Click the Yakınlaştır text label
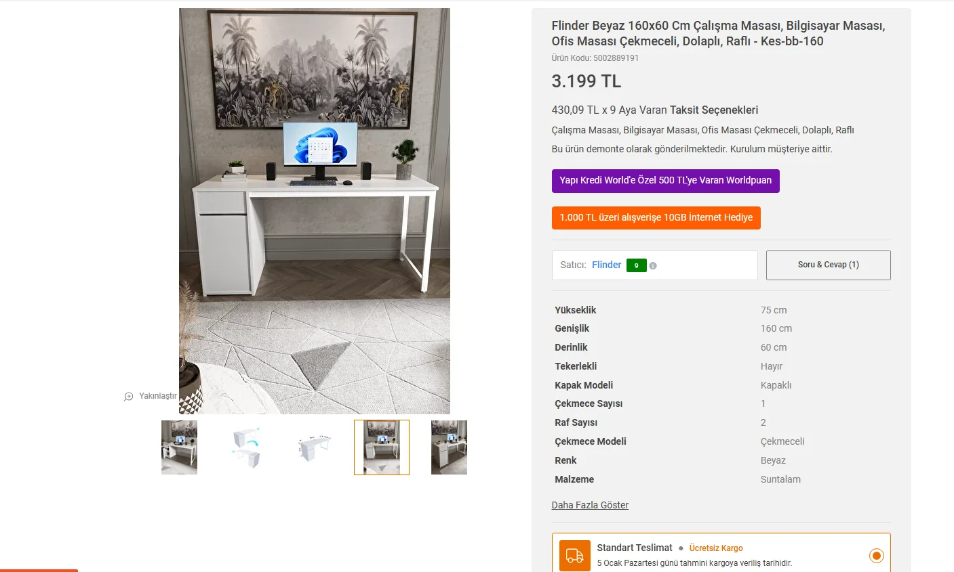The width and height of the screenshot is (954, 572). pos(158,396)
